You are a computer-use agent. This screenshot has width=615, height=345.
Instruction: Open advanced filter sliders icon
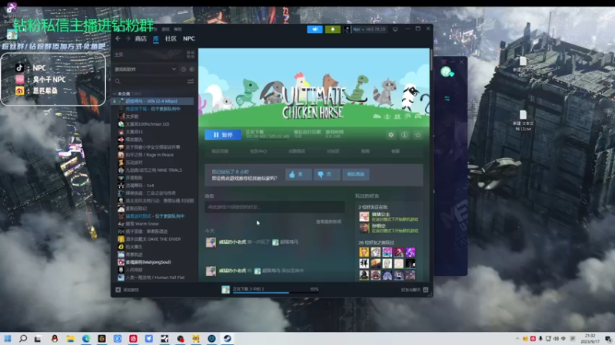pyautogui.click(x=191, y=81)
